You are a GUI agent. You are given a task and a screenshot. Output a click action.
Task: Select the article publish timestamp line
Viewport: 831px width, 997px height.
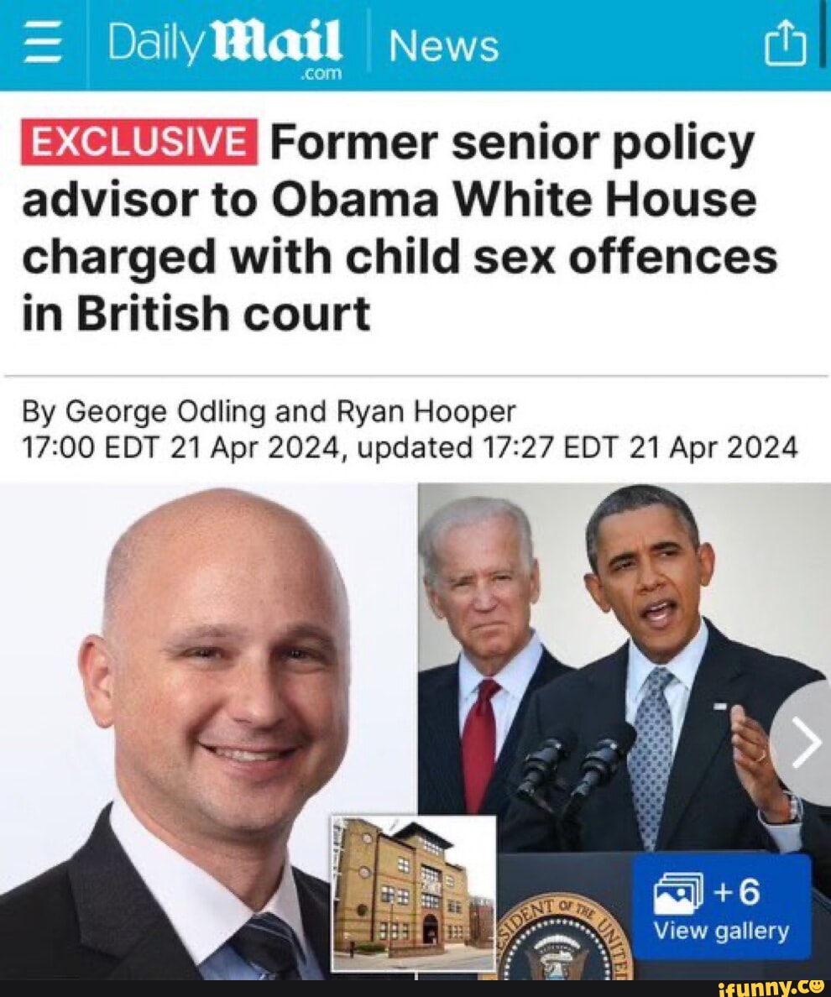[410, 448]
